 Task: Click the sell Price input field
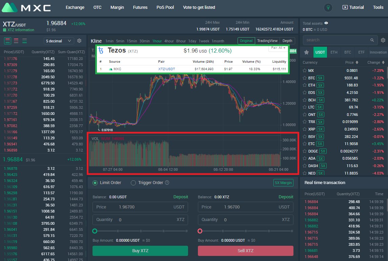(x=245, y=207)
